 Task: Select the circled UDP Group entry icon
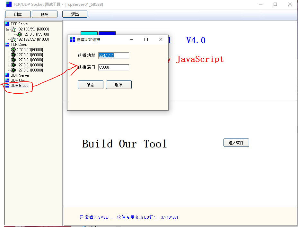pos(7,85)
